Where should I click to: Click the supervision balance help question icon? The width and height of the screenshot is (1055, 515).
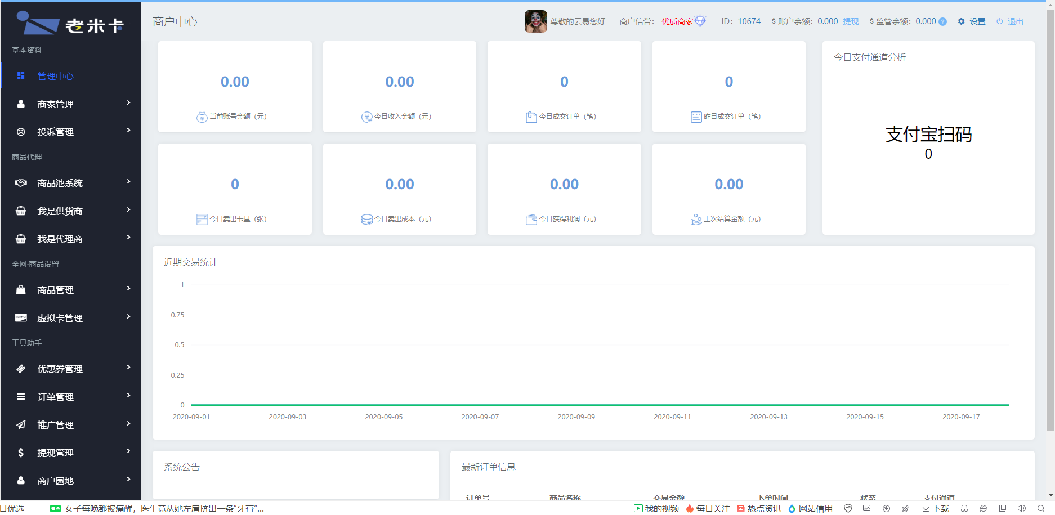pyautogui.click(x=942, y=22)
